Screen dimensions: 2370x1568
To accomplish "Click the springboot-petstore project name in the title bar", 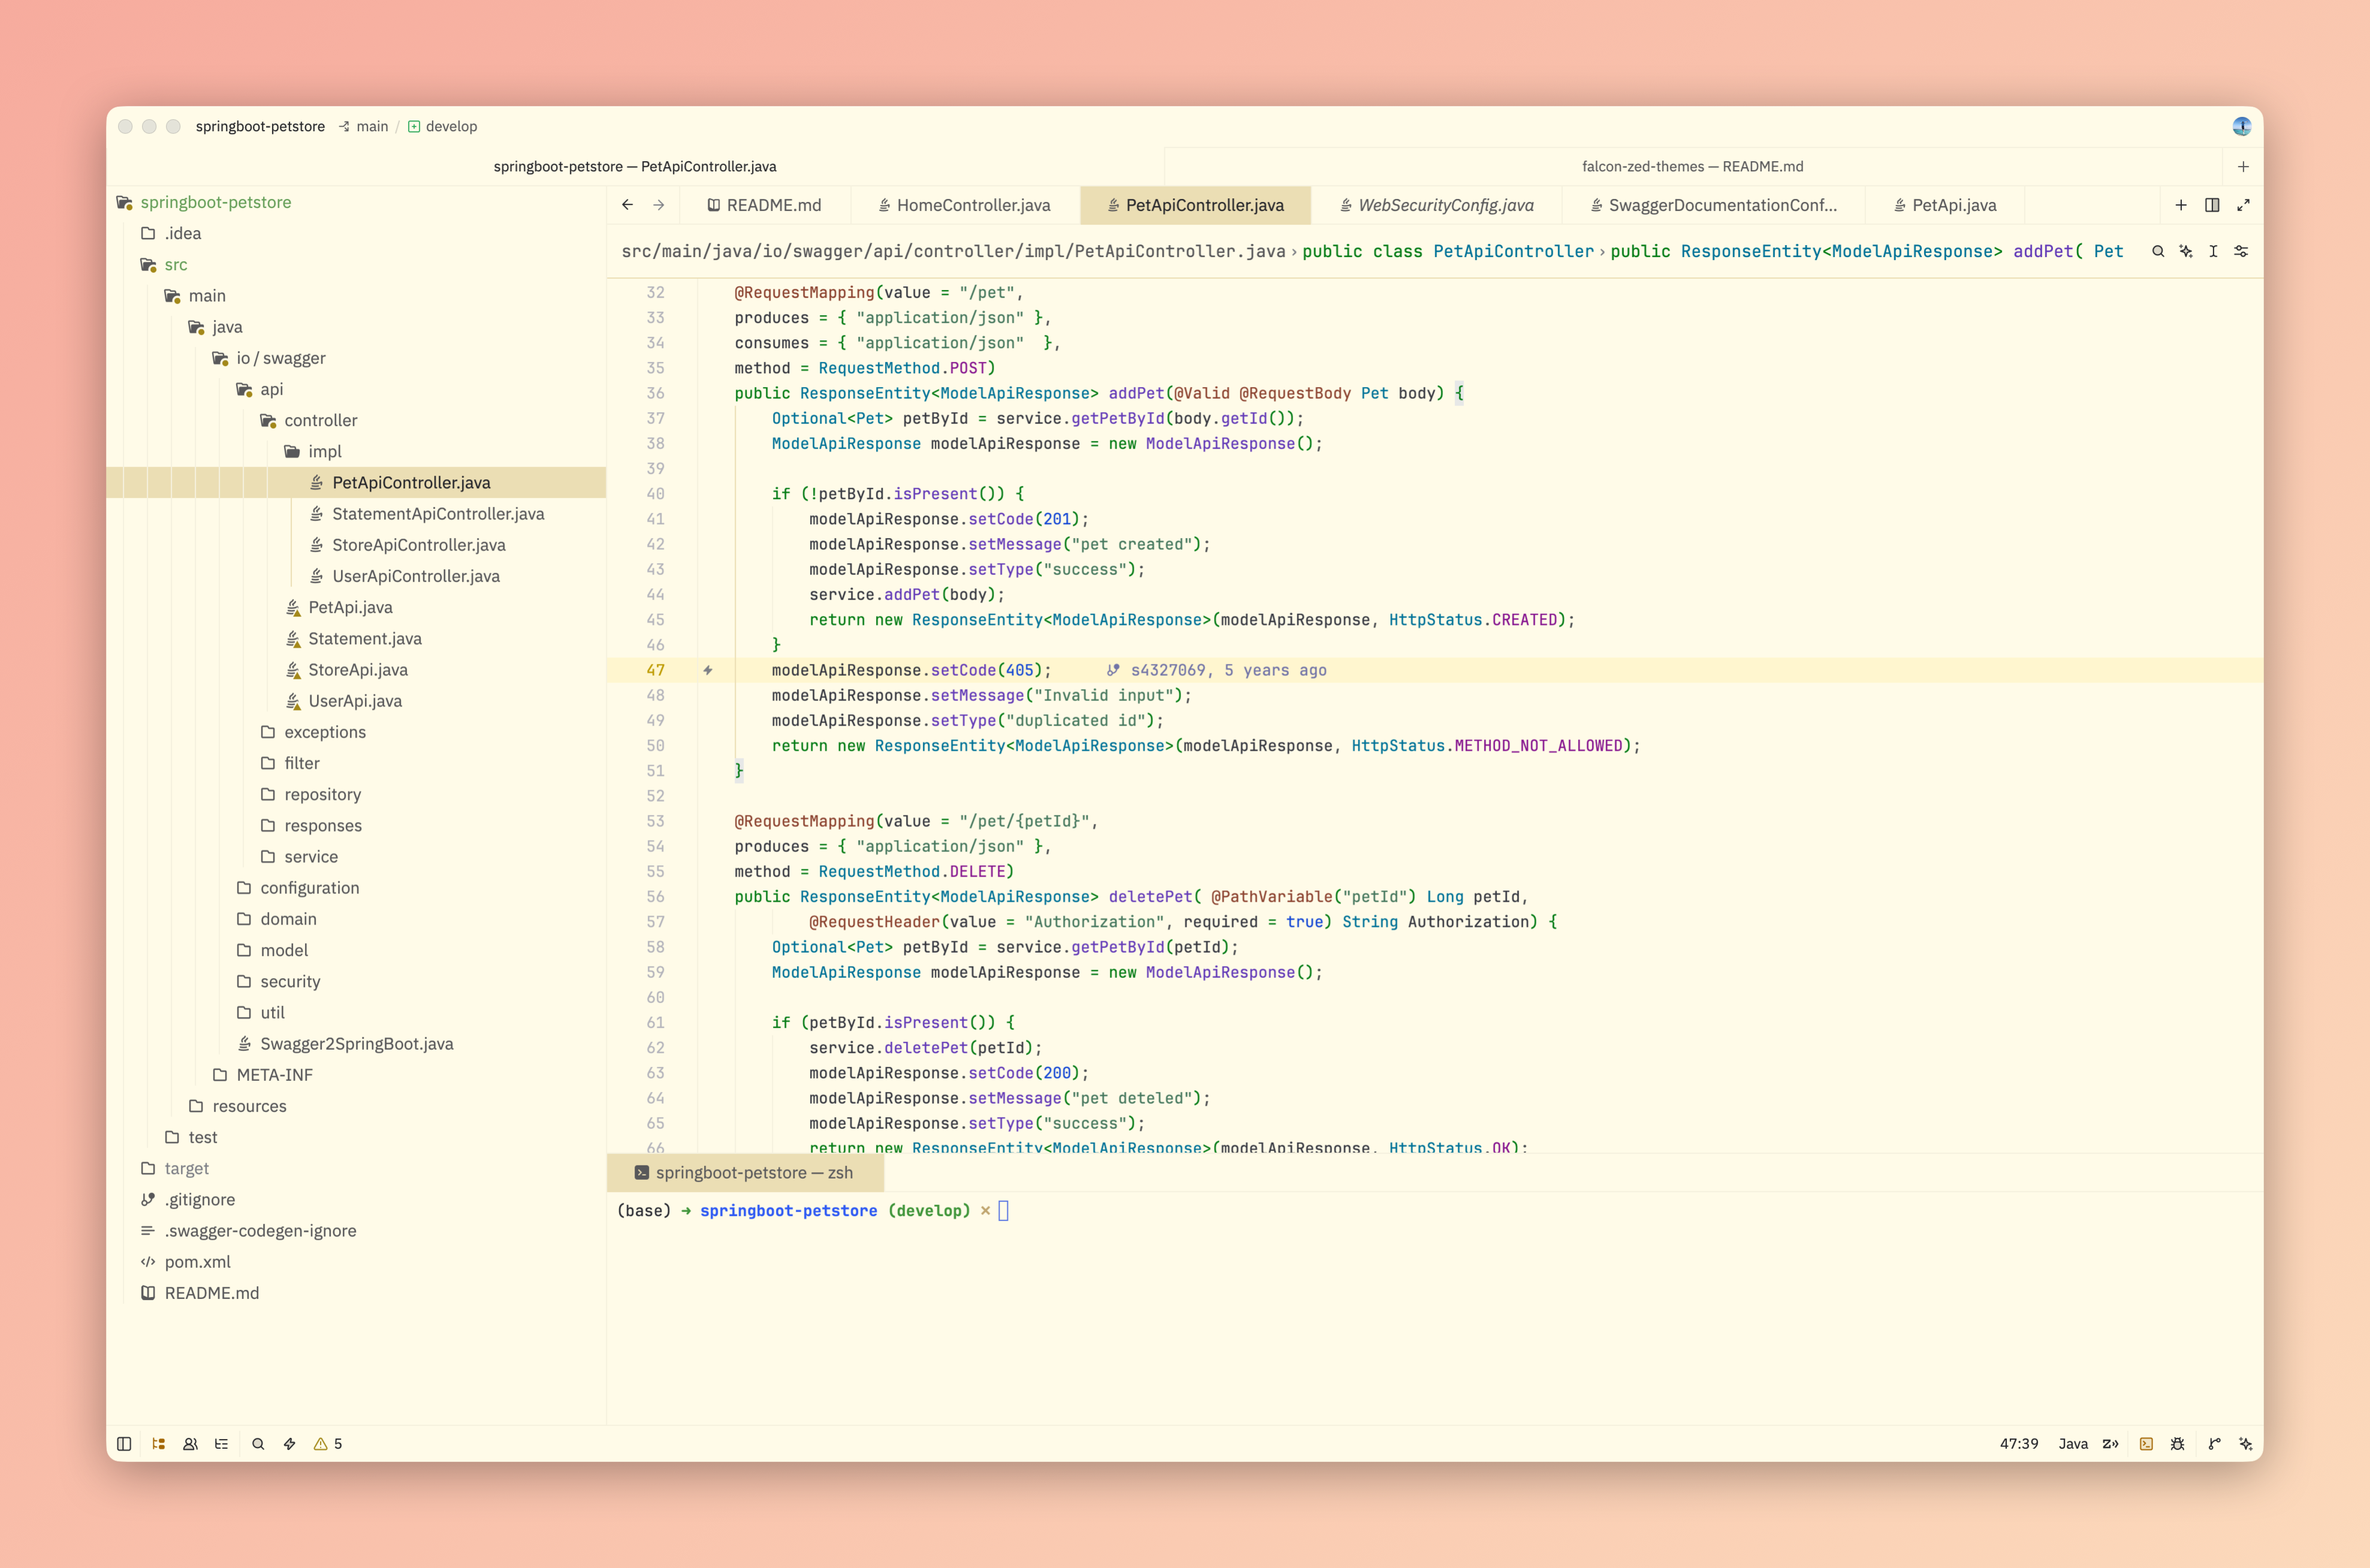I will pyautogui.click(x=260, y=126).
